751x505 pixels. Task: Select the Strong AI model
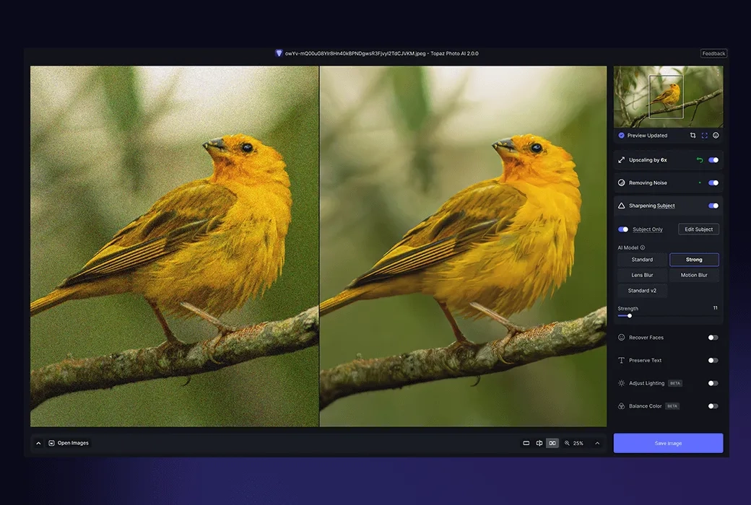[694, 260]
